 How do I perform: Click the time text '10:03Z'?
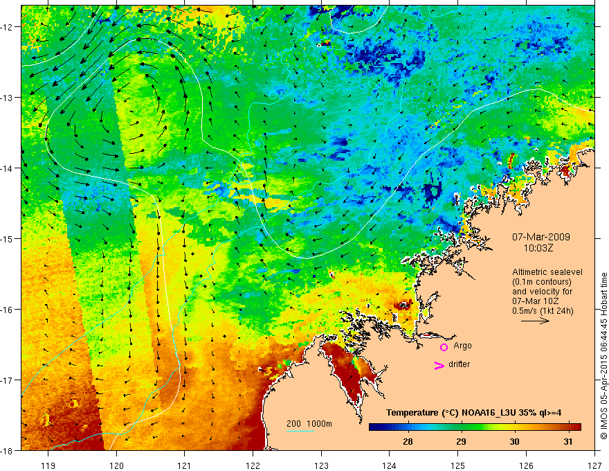(538, 248)
